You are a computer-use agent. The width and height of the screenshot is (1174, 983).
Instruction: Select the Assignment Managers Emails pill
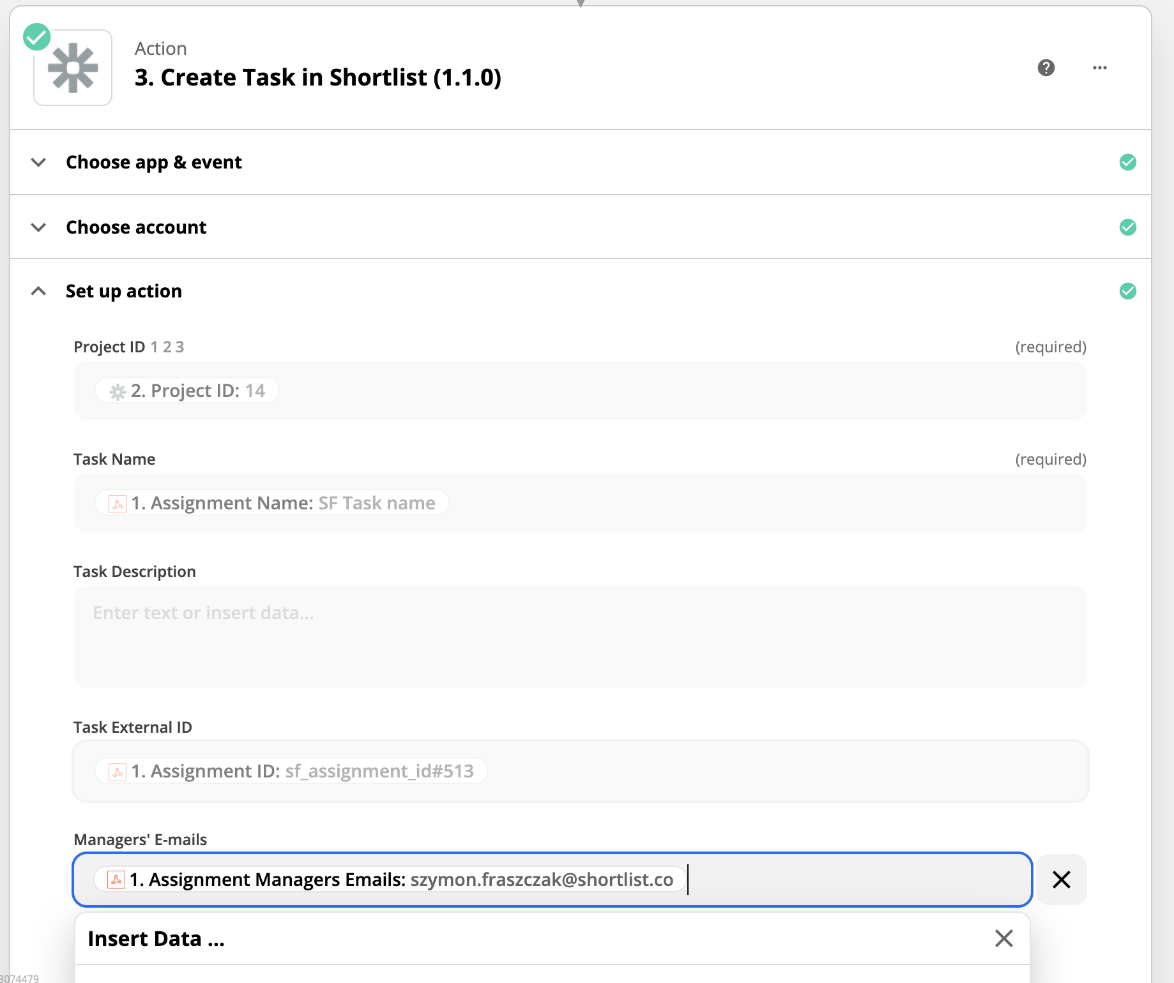click(x=390, y=880)
